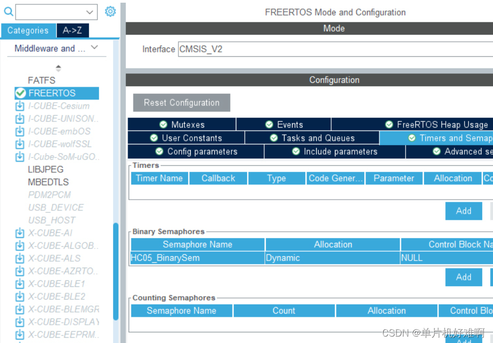Select the Timers and Semaphores tab

click(436, 138)
